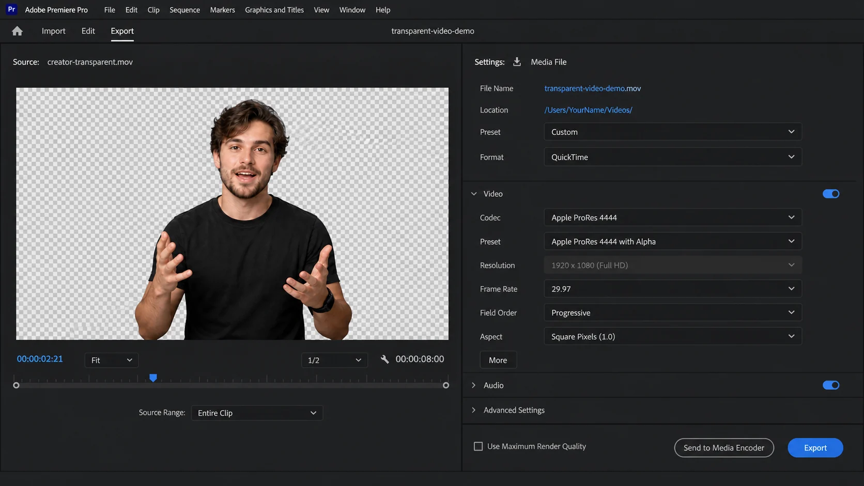The width and height of the screenshot is (864, 486).
Task: Open the Graphics and Titles menu
Action: [274, 10]
